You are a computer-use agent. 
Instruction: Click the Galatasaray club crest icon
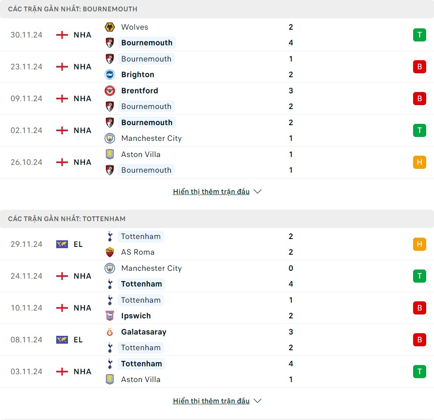tap(110, 332)
